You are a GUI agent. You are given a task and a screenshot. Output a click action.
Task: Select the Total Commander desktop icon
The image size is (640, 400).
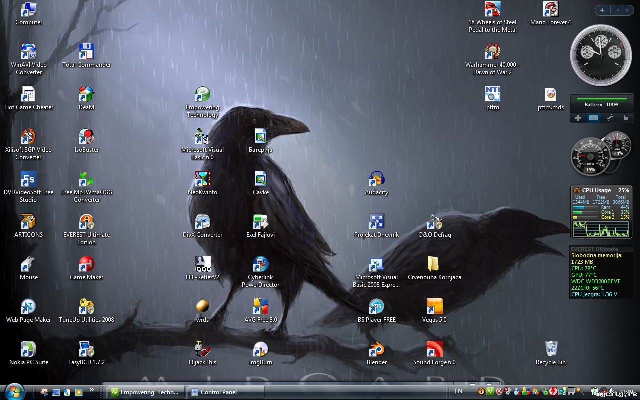click(x=87, y=56)
